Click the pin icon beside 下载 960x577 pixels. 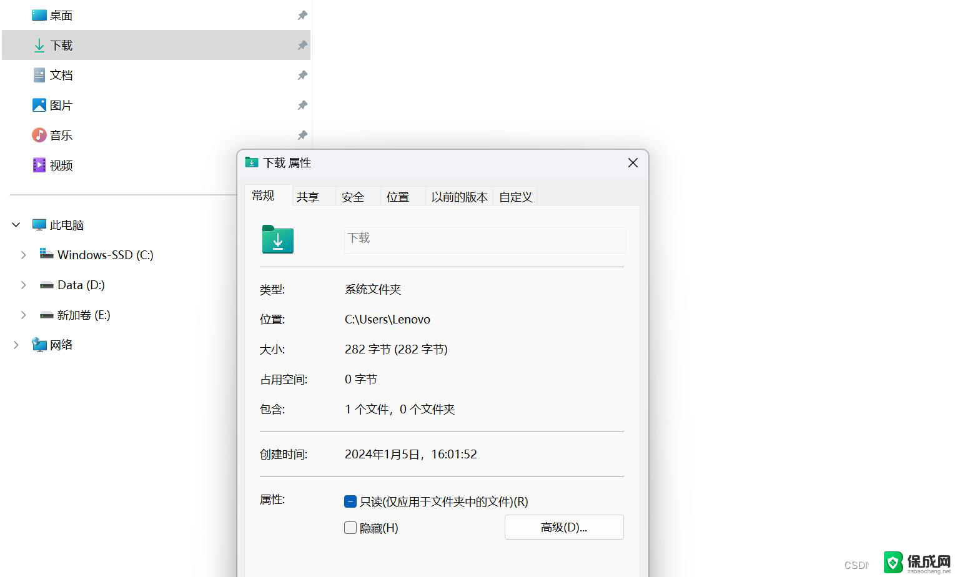tap(302, 45)
